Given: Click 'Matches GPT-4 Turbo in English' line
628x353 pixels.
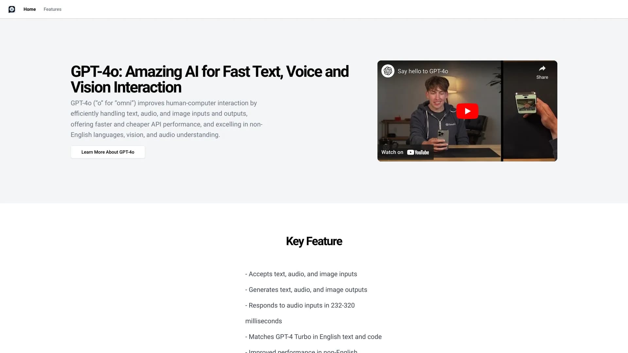Looking at the screenshot, I should (x=313, y=337).
